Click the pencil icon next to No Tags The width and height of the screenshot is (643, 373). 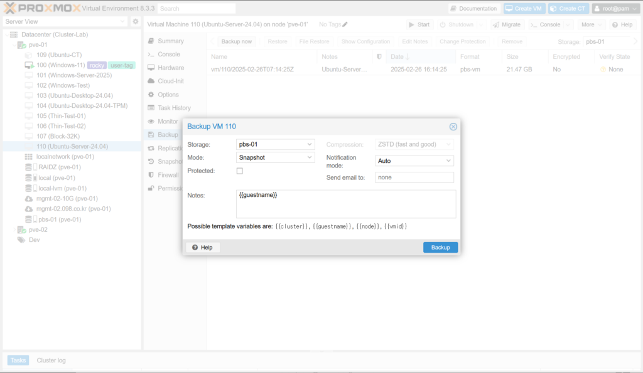(345, 24)
